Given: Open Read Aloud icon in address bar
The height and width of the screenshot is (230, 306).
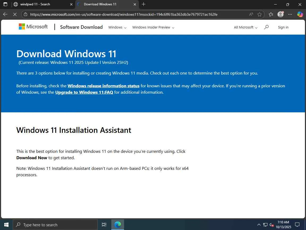Looking at the screenshot, I should pyautogui.click(x=251, y=14).
